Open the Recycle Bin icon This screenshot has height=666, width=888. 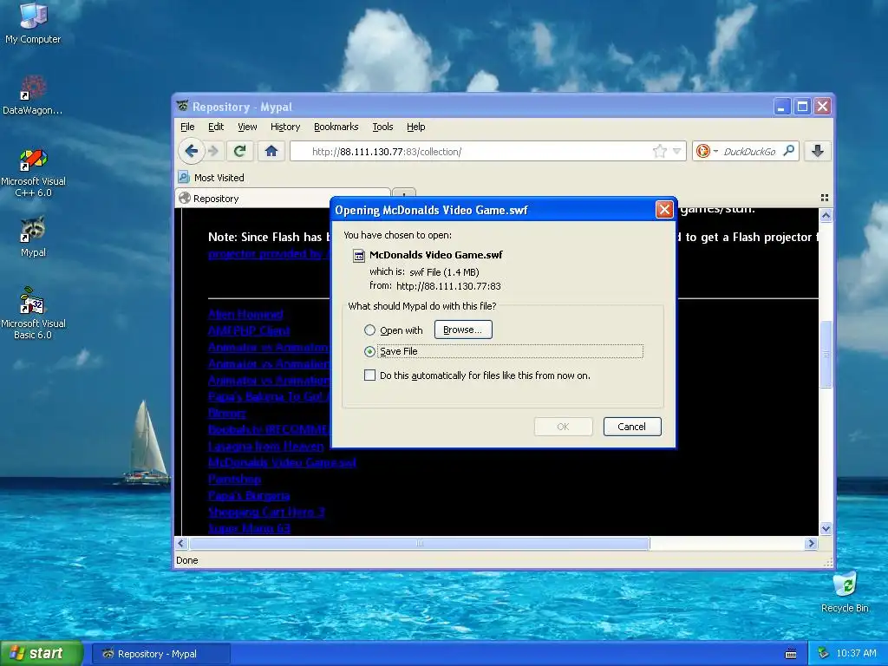(845, 592)
